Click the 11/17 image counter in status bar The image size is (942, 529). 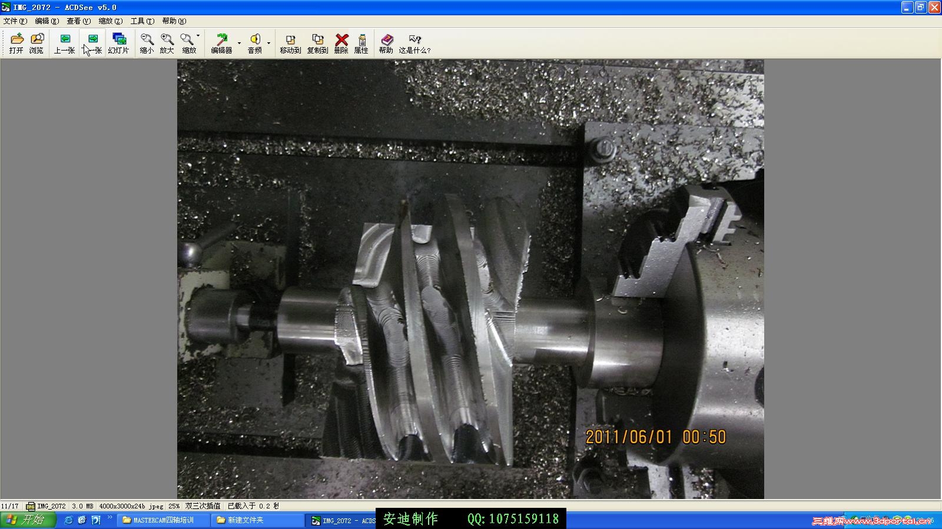pos(10,506)
